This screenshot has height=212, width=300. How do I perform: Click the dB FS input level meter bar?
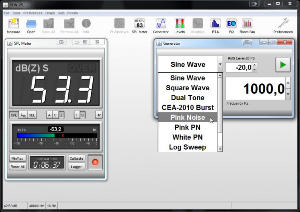click(x=57, y=136)
